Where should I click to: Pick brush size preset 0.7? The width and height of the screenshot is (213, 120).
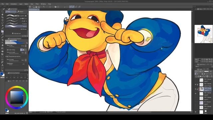[x=7, y=77]
